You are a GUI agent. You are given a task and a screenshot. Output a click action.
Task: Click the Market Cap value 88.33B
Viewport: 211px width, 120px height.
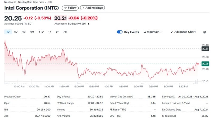pyautogui.click(x=151, y=97)
